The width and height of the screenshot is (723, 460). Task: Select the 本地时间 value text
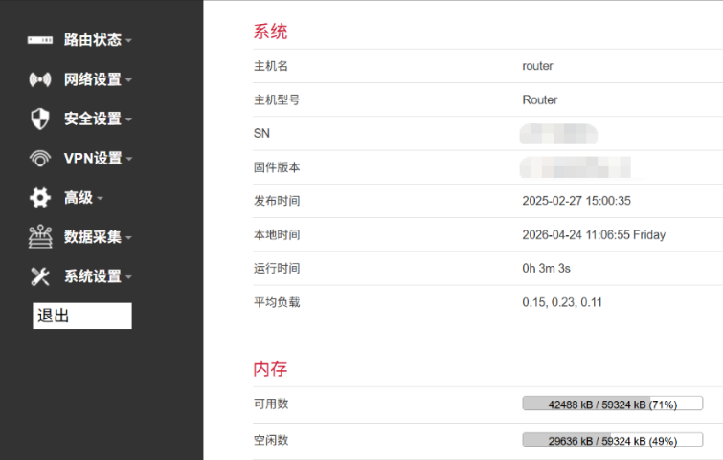(594, 234)
